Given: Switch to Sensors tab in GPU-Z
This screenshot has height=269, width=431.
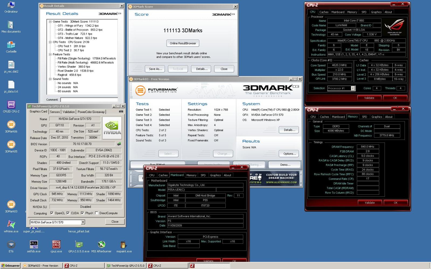Looking at the screenshot, I should click(55, 112).
